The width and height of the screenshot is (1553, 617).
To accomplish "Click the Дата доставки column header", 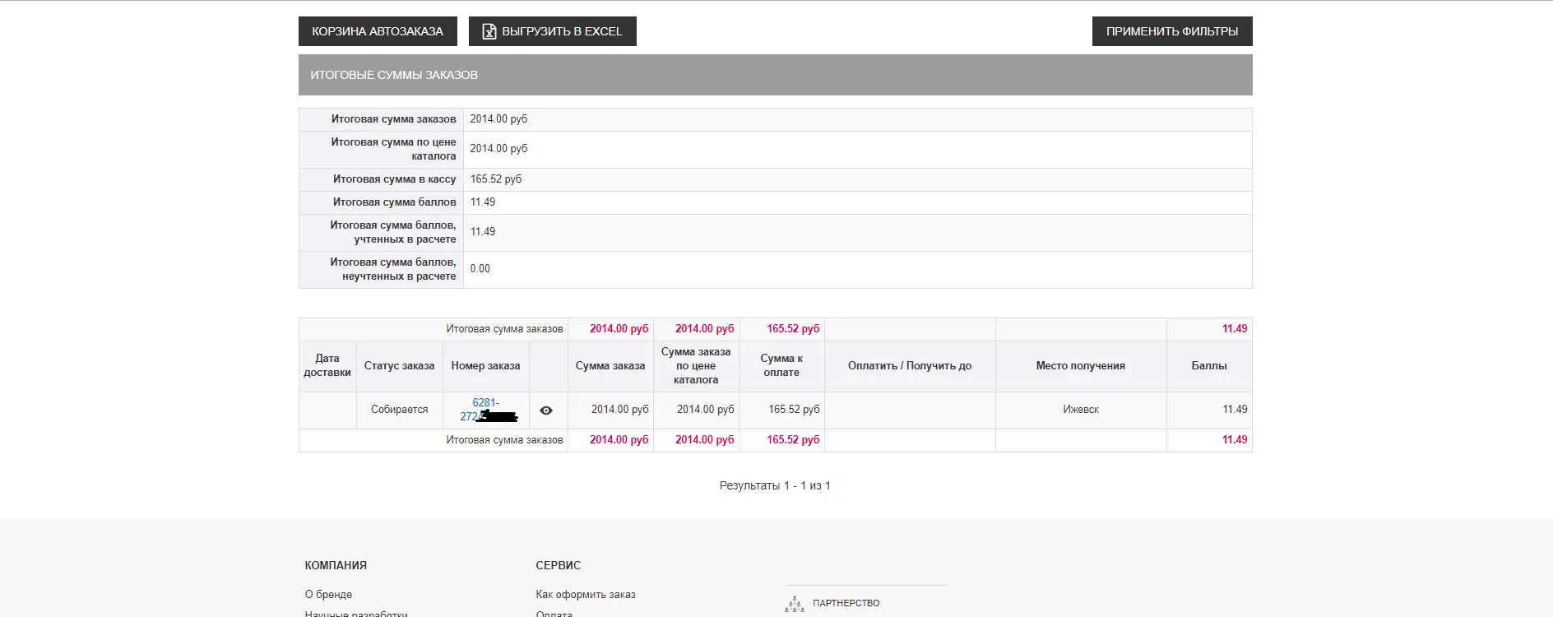I will pos(327,365).
